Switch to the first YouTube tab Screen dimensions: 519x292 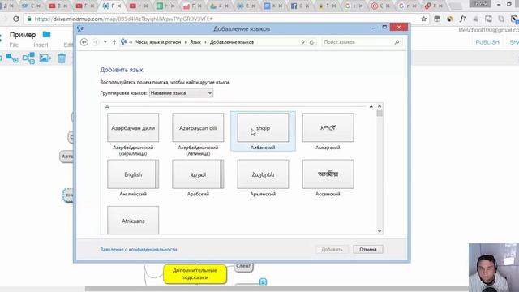tap(58, 6)
